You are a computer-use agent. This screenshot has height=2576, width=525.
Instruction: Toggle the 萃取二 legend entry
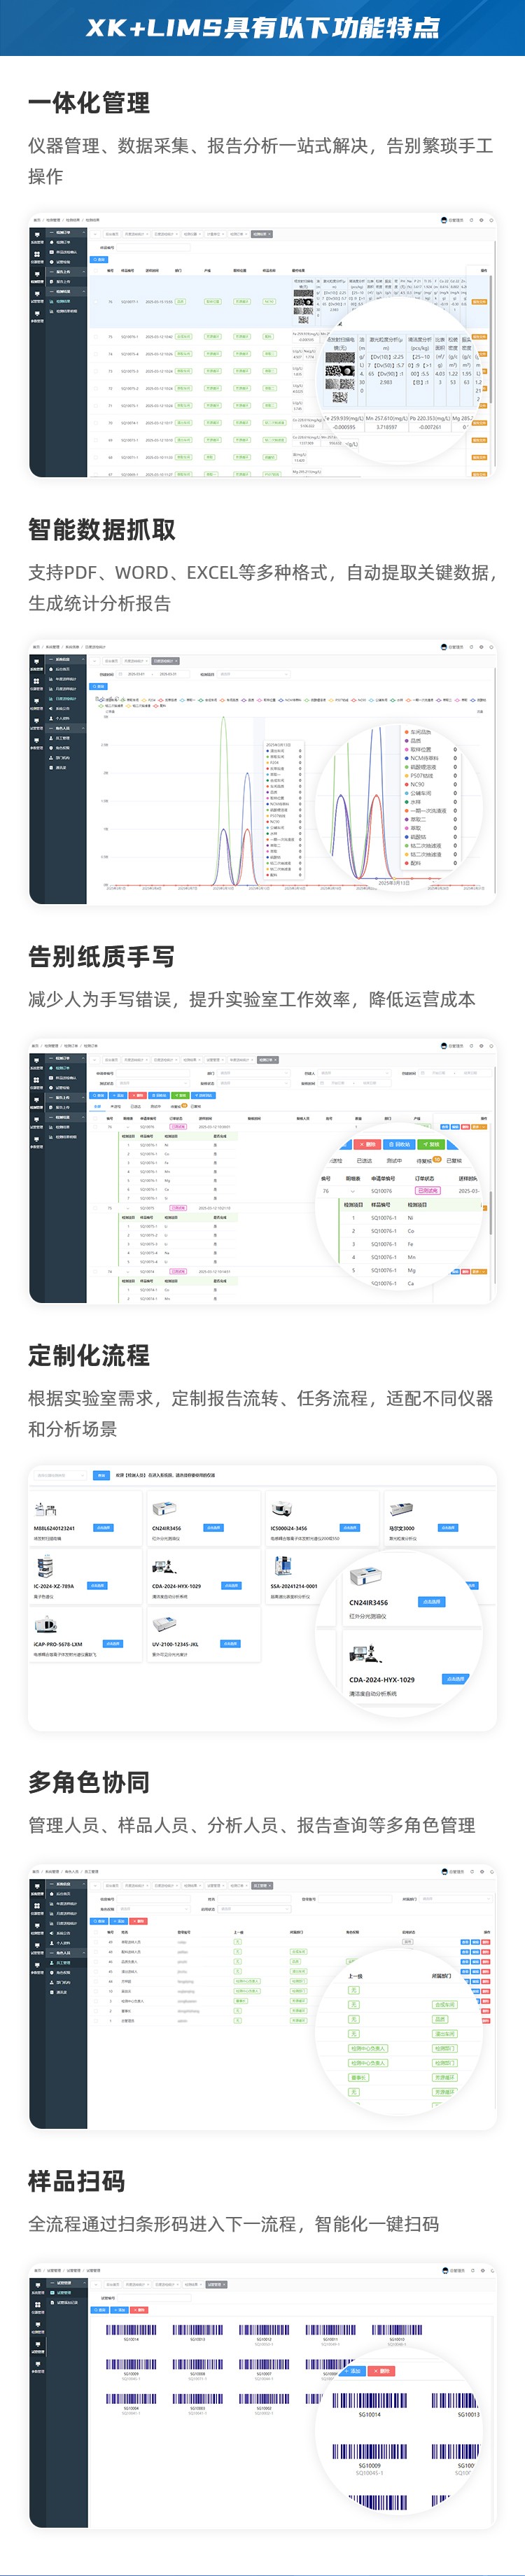417,819
